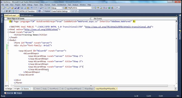Image resolution: width=182 pixels, height=98 pixels.
Task: Open the Solution Explorer side tab
Action: [180, 22]
